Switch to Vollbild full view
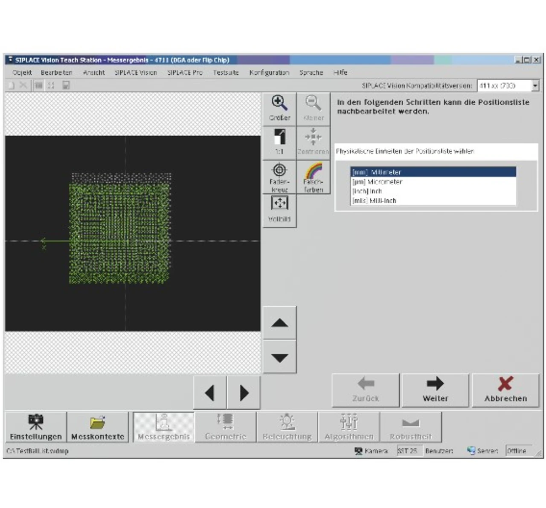 coord(279,211)
